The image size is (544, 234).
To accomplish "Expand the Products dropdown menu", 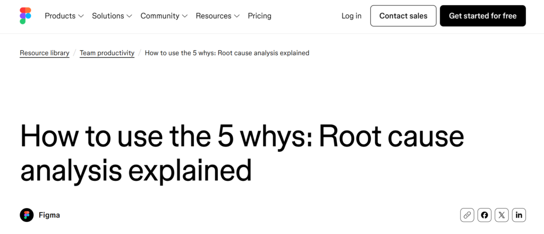I will click(64, 16).
